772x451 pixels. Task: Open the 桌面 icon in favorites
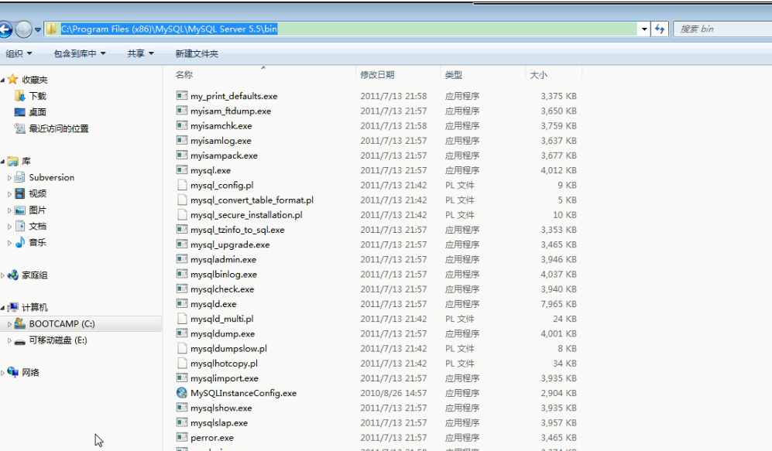19,112
